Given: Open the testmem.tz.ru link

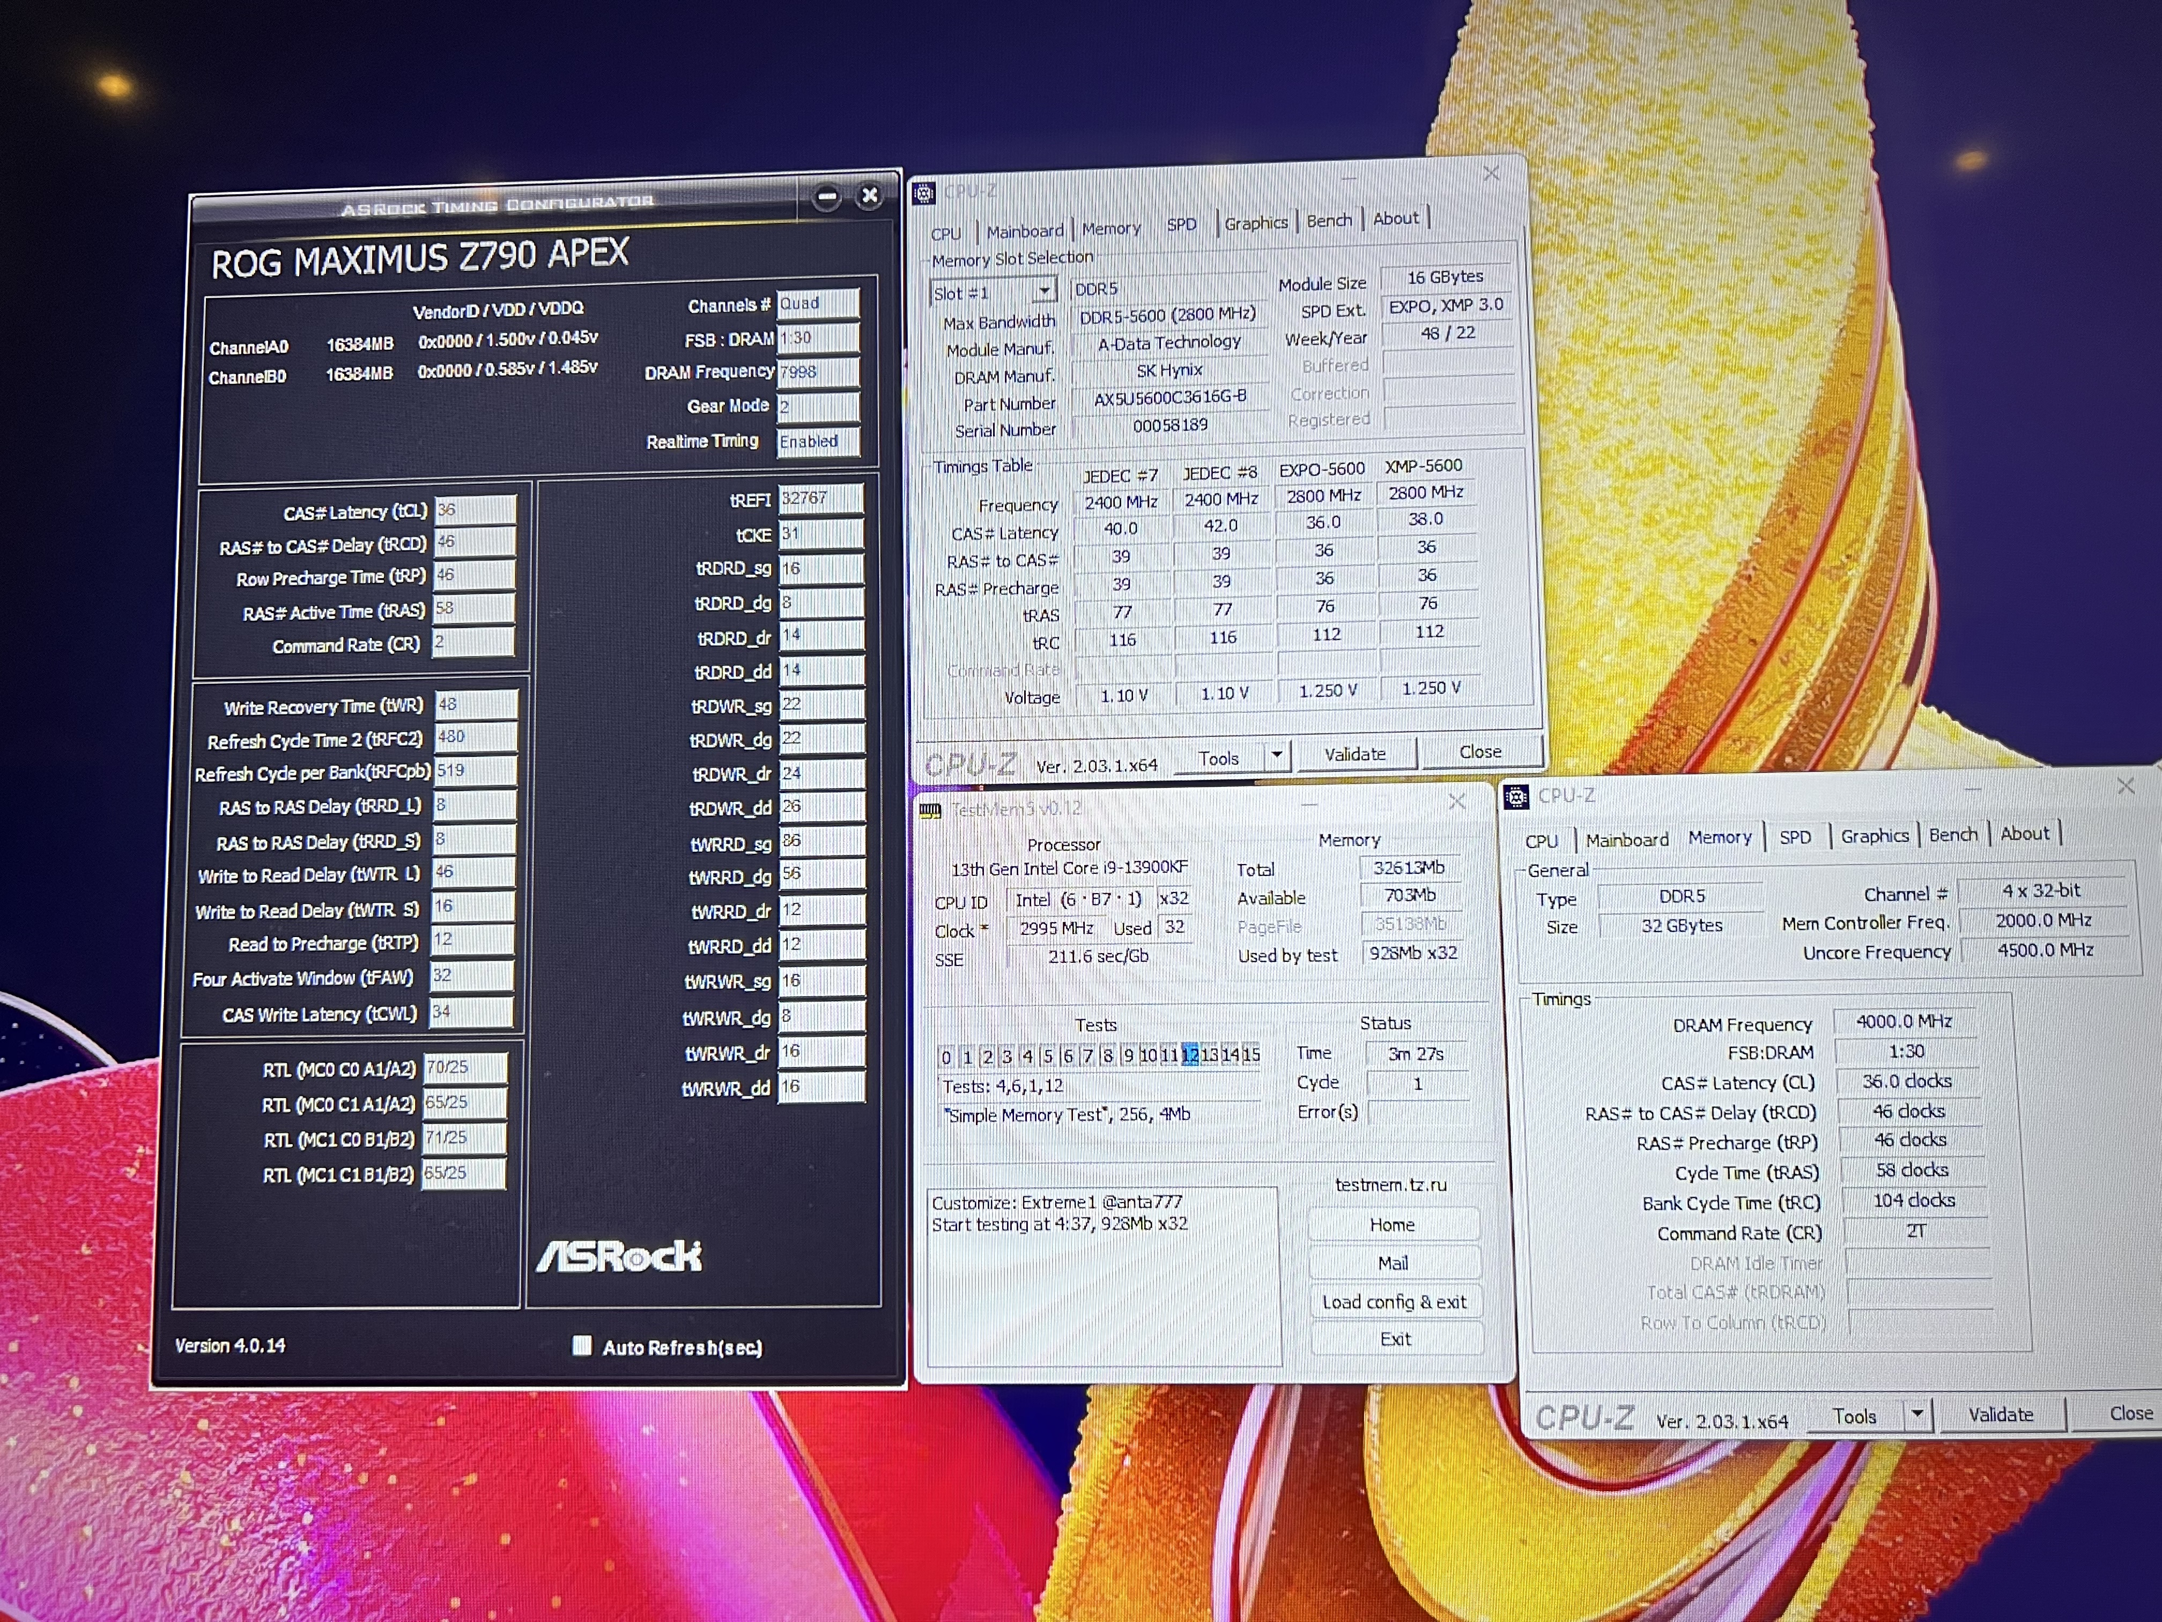Looking at the screenshot, I should (x=1391, y=1185).
